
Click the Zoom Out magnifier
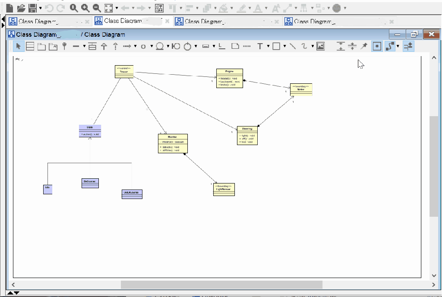(97, 8)
